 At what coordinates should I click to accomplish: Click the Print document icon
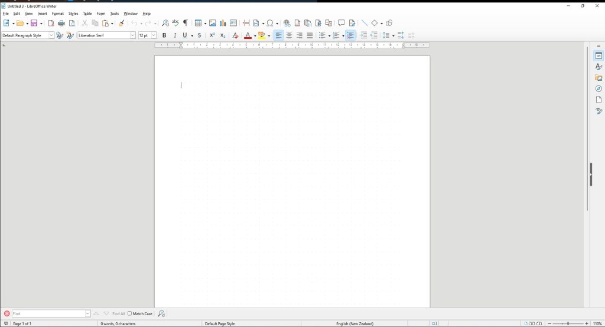click(61, 23)
